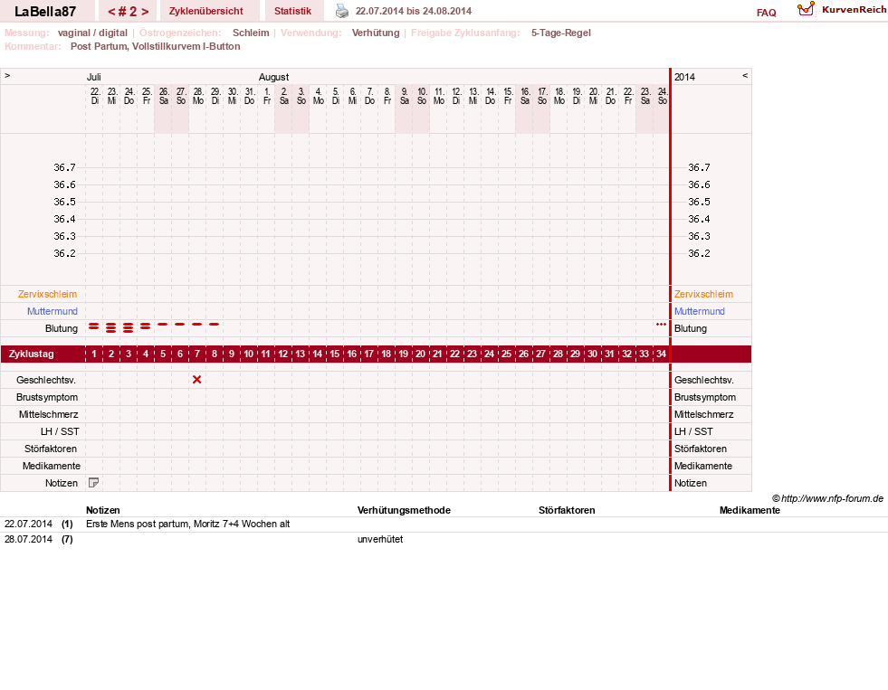The height and width of the screenshot is (690, 888).
Task: Click the bleeding mark on cycle day 1
Action: [x=94, y=326]
